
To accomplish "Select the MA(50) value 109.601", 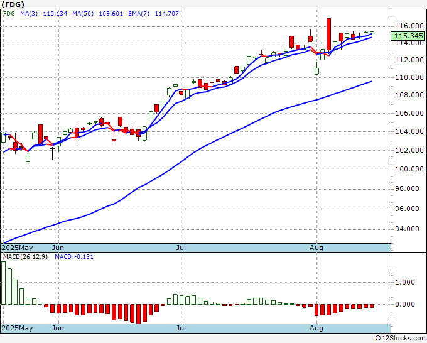I will (x=111, y=14).
